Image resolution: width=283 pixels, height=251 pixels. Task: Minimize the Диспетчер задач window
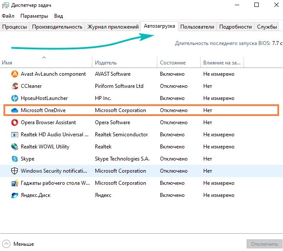[237, 5]
